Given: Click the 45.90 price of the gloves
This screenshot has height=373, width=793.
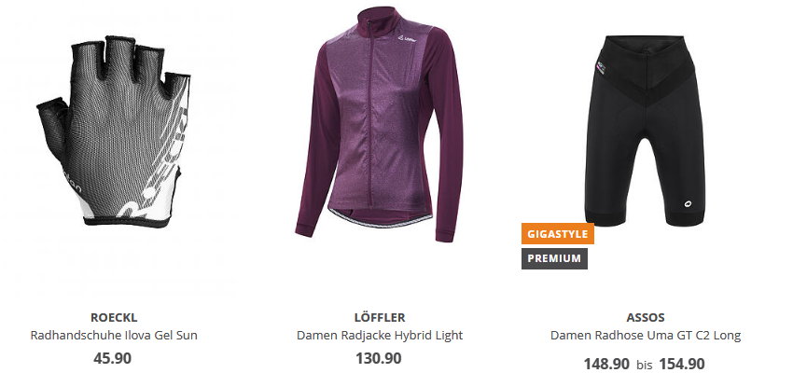Looking at the screenshot, I should tap(112, 358).
